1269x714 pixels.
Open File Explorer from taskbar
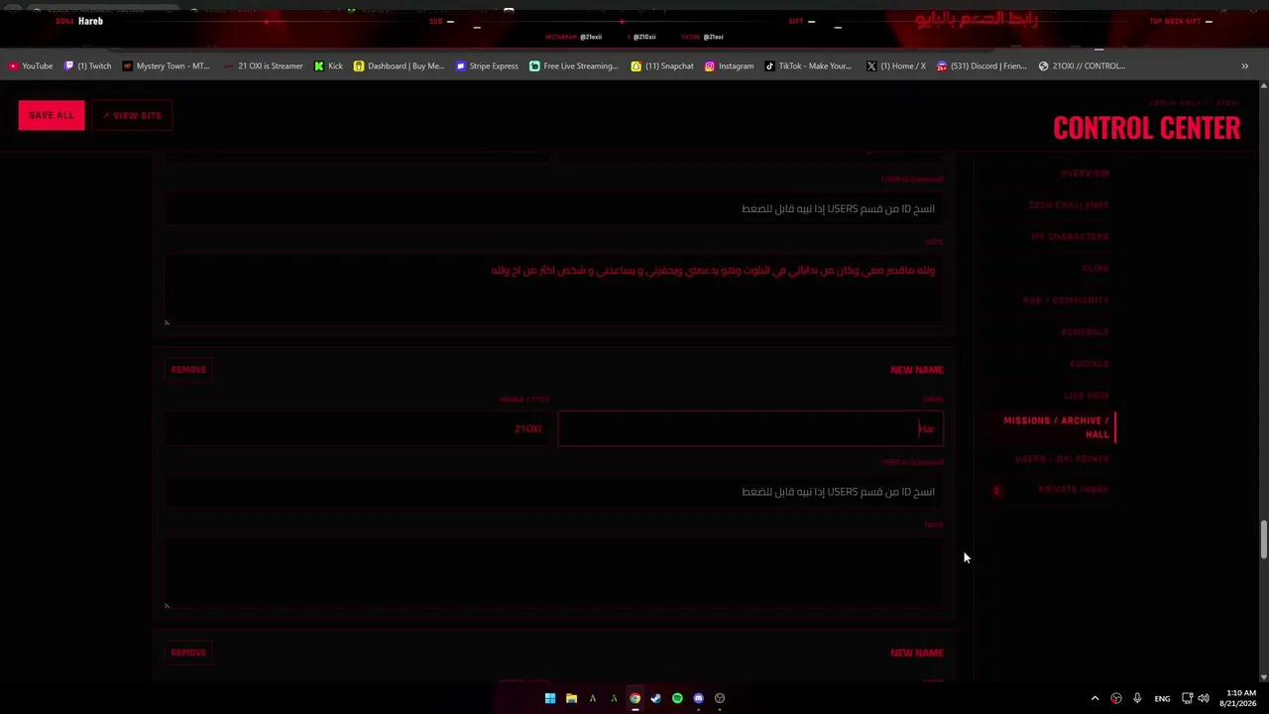(x=571, y=698)
